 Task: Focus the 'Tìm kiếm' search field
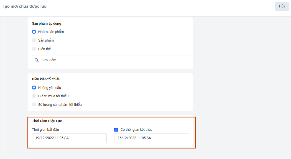click(114, 60)
